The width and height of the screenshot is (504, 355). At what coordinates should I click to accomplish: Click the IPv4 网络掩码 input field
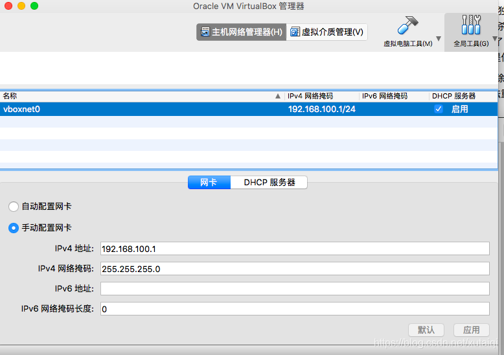pyautogui.click(x=295, y=268)
